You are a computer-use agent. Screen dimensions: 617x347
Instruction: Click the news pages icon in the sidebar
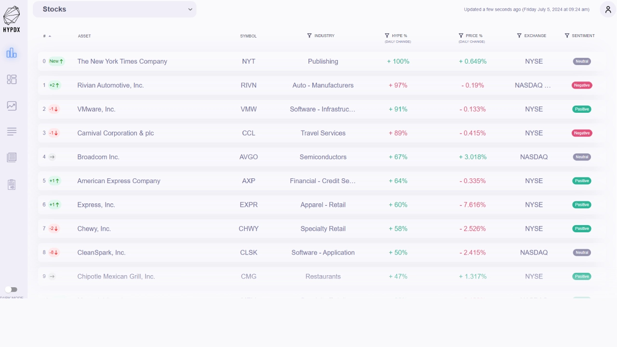tap(12, 158)
